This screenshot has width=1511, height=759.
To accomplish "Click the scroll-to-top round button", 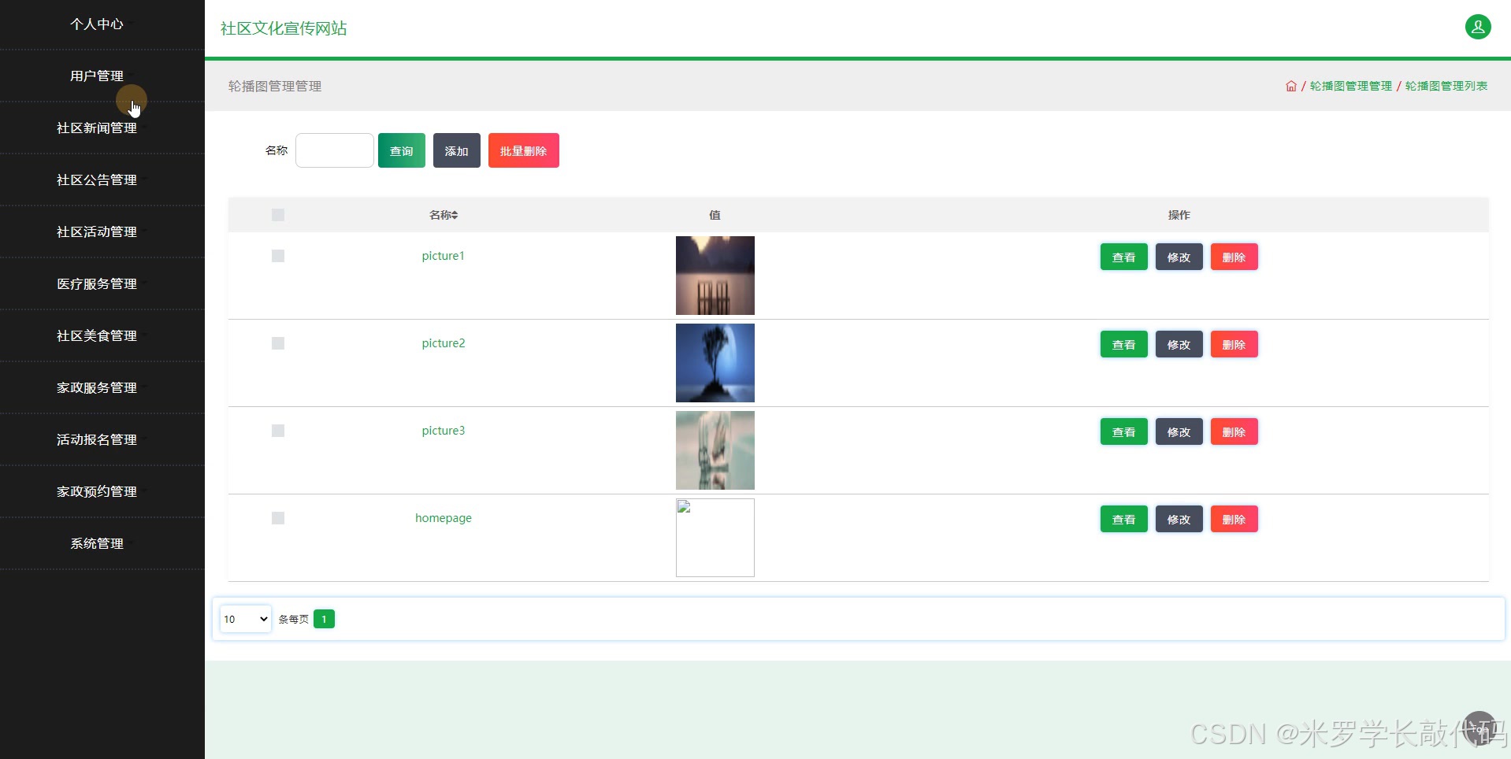I will 1479,728.
